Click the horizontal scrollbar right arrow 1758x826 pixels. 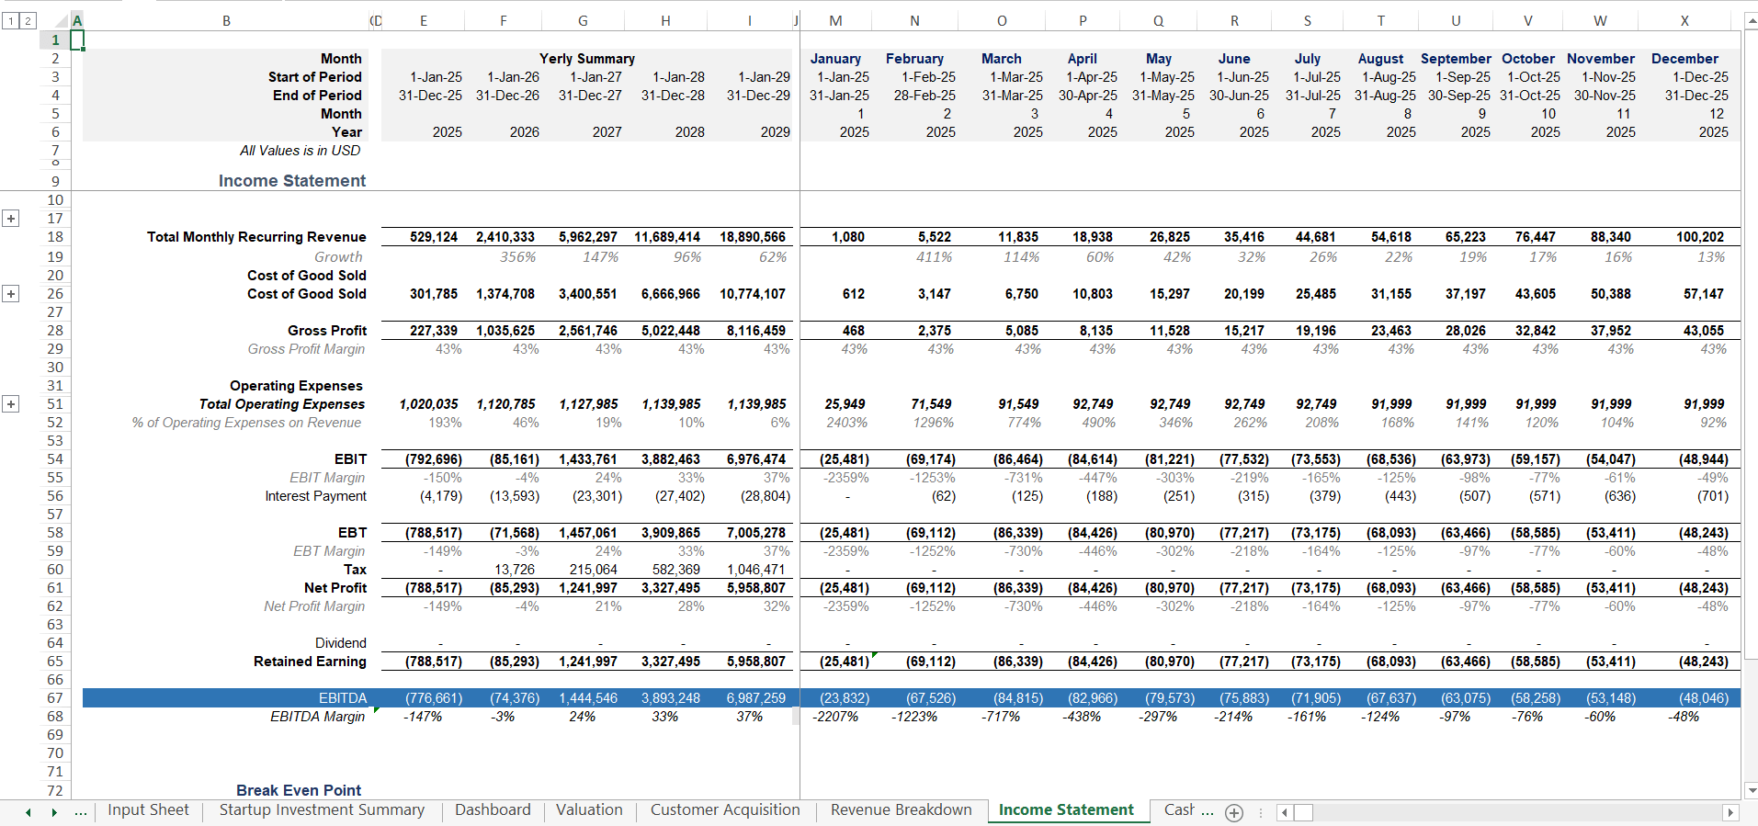point(1730,812)
